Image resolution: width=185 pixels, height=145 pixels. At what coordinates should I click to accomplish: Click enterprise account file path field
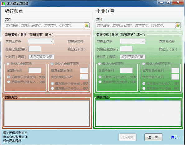[135, 25]
